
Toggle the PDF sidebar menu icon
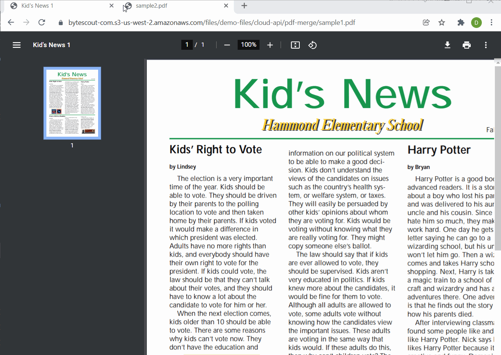[16, 45]
